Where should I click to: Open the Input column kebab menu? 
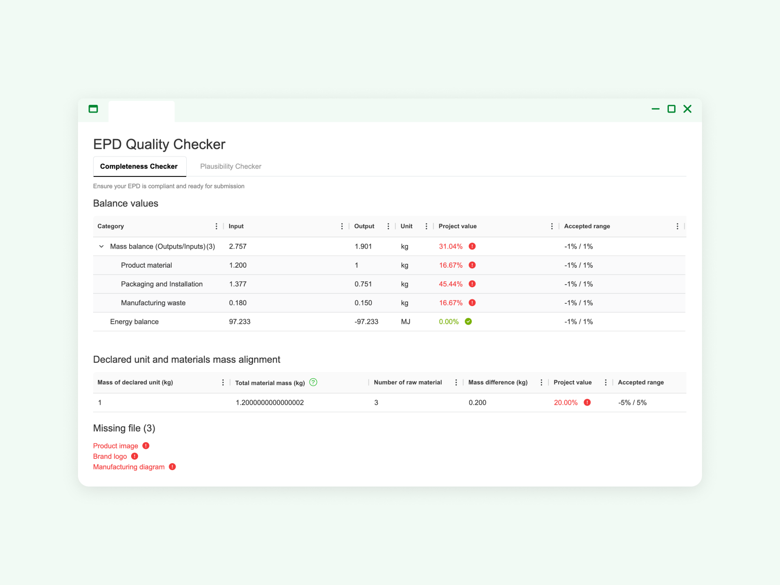(342, 226)
